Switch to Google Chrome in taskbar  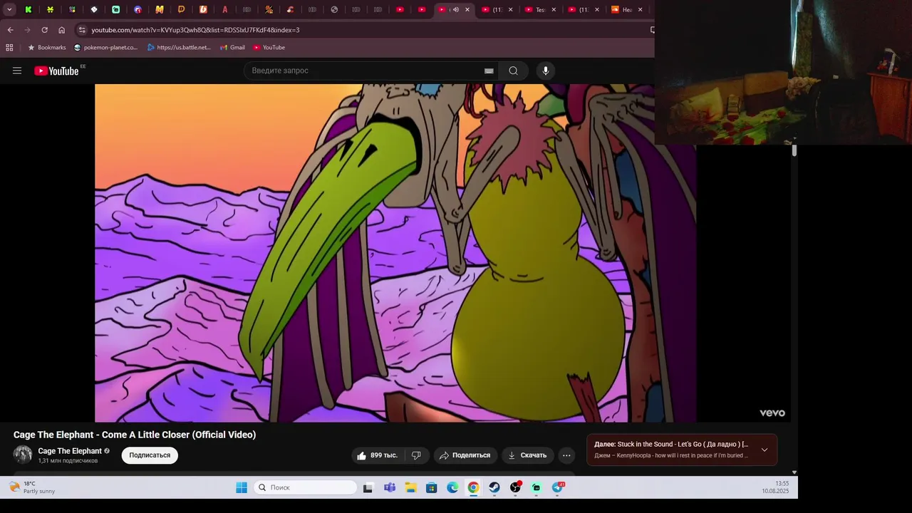[x=473, y=487]
